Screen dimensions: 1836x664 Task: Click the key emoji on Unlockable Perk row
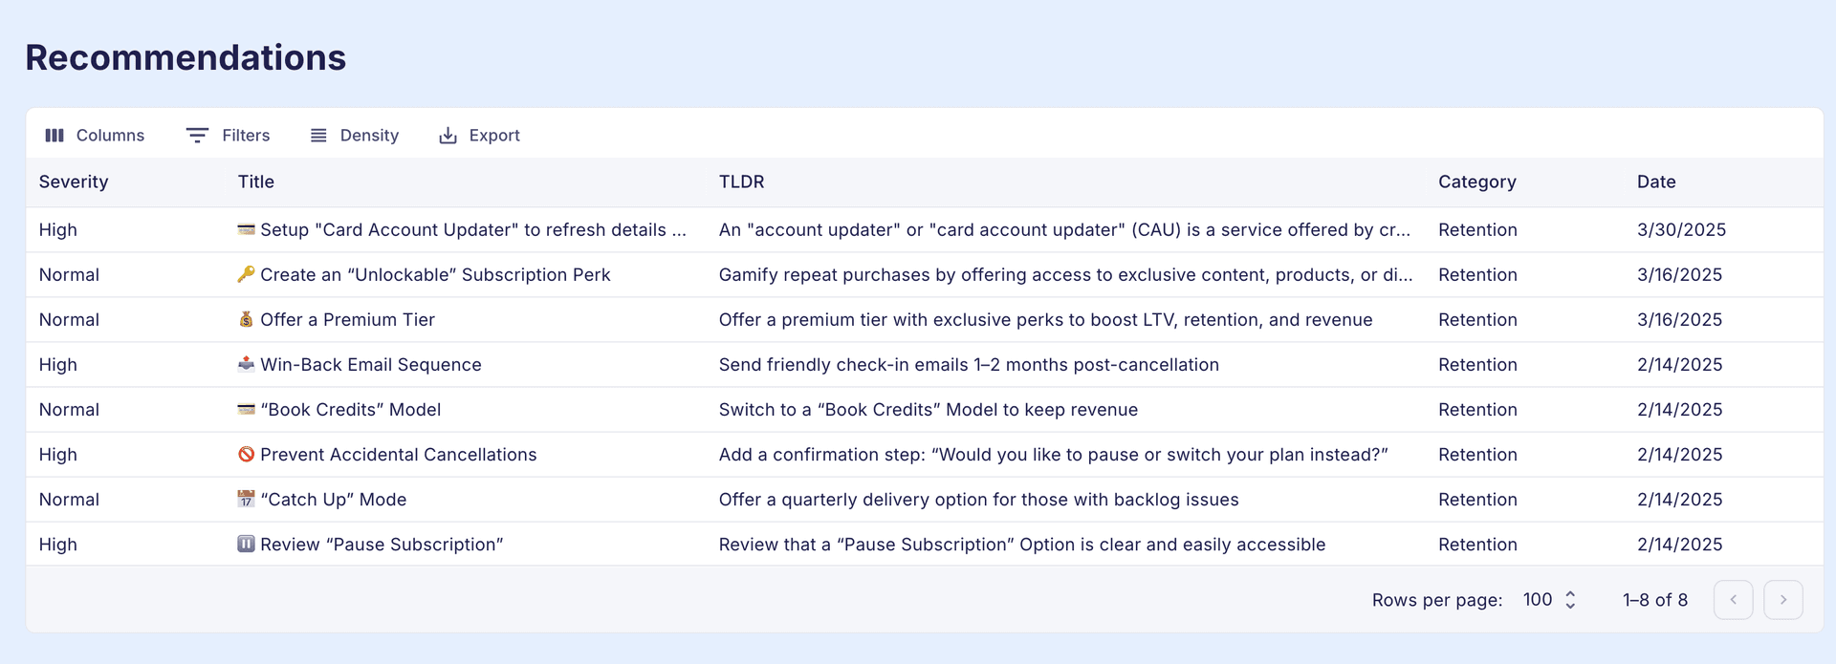(246, 274)
